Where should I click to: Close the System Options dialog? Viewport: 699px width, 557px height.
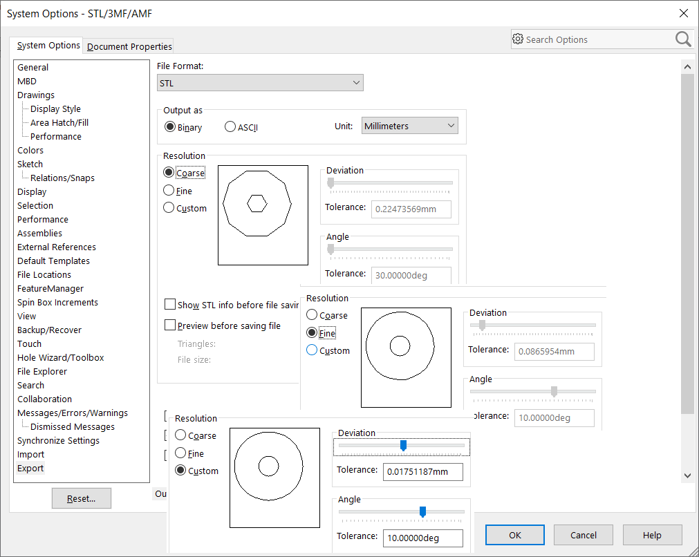tap(683, 13)
